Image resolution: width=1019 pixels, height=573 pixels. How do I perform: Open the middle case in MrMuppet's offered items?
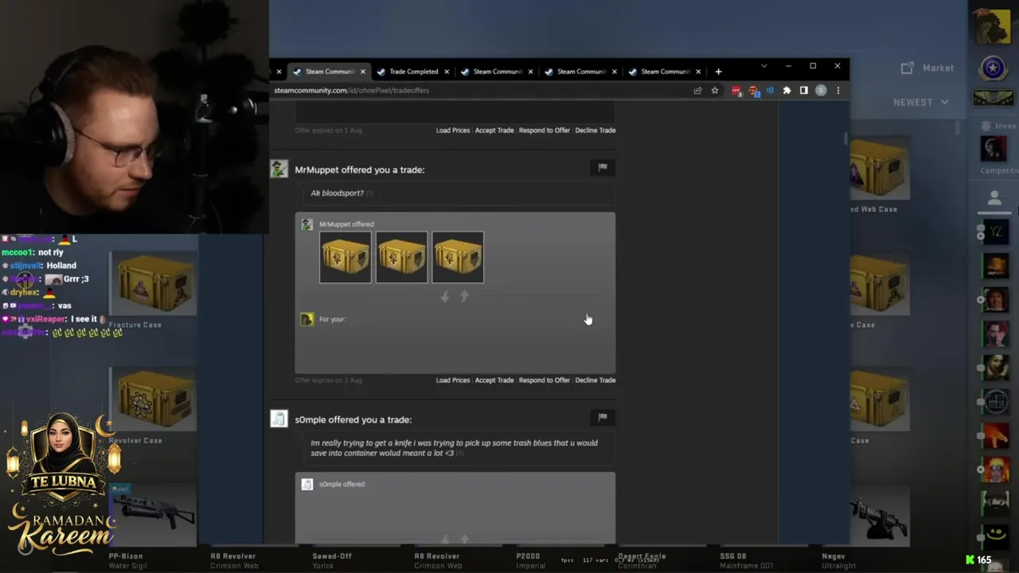click(401, 257)
